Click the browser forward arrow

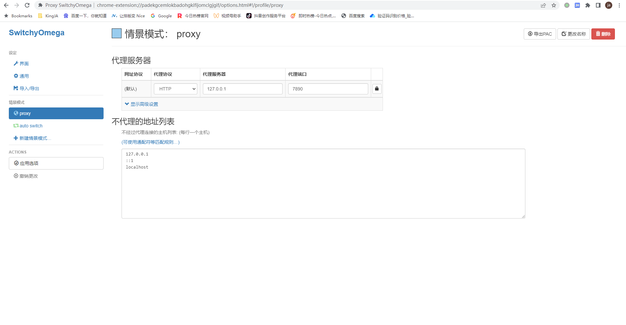tap(17, 5)
